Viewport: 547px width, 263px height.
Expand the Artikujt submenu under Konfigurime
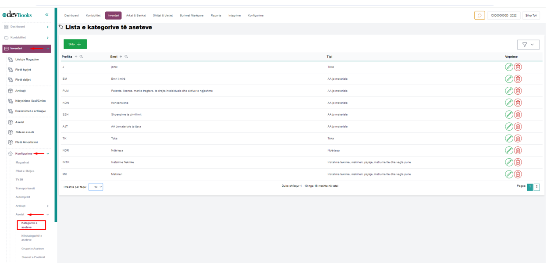[48, 206]
